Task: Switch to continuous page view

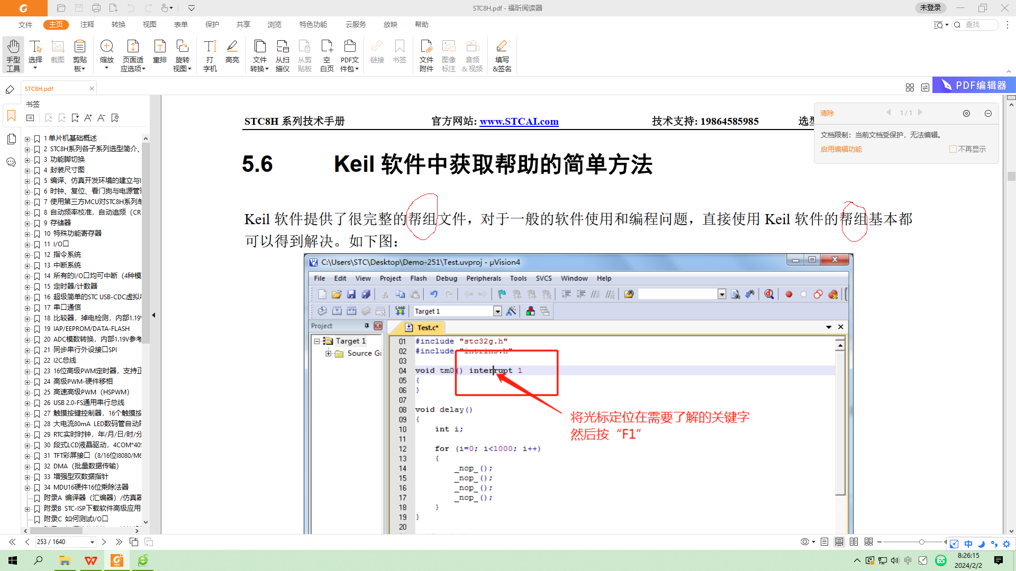Action: coord(839,542)
